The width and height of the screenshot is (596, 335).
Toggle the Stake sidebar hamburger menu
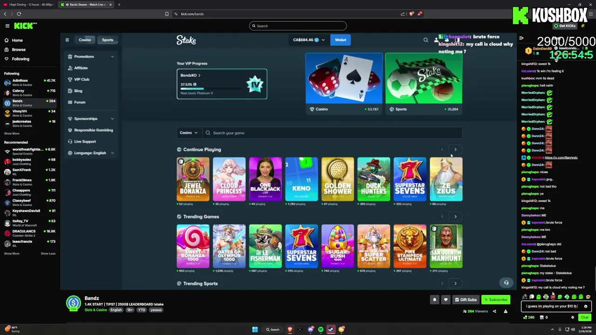[x=67, y=40]
